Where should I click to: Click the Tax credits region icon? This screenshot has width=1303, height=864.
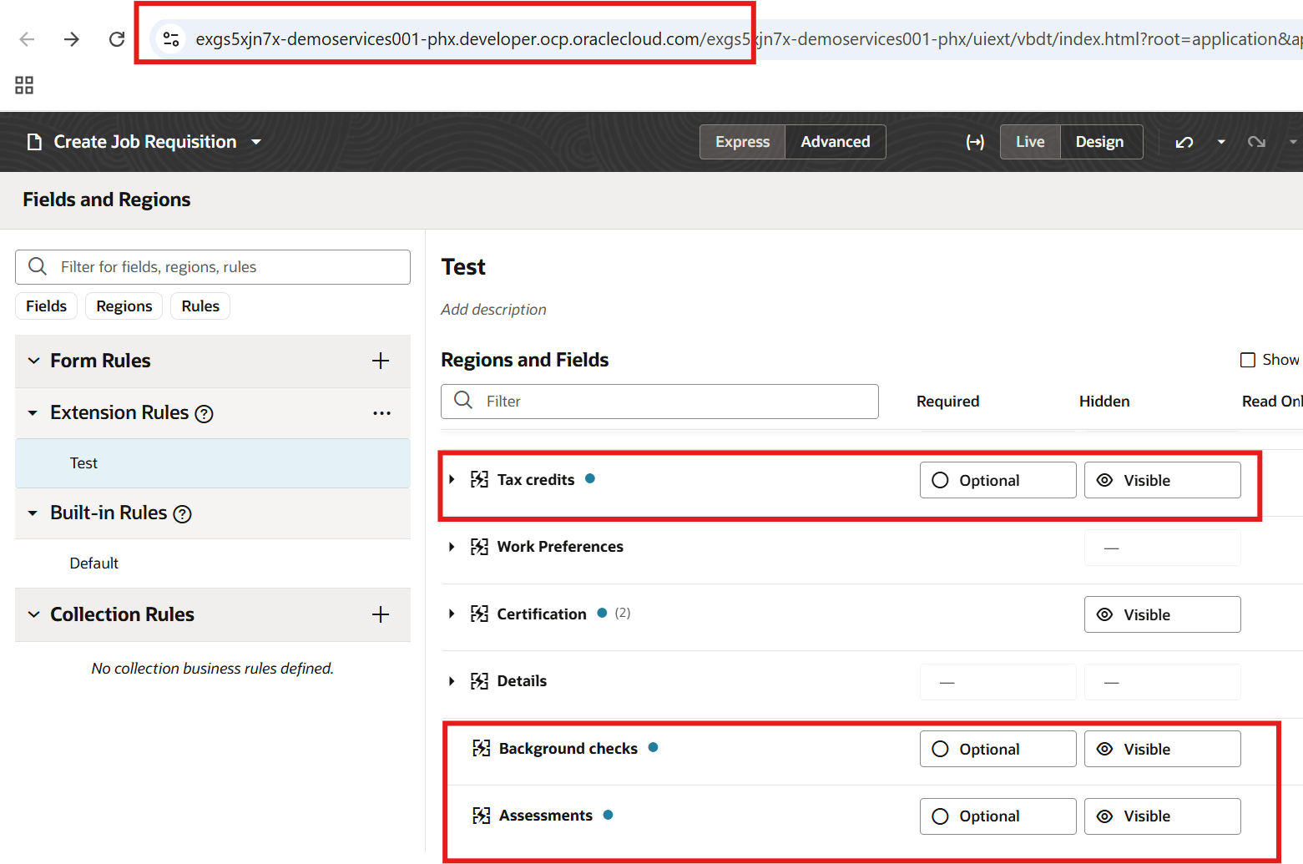[x=479, y=479]
